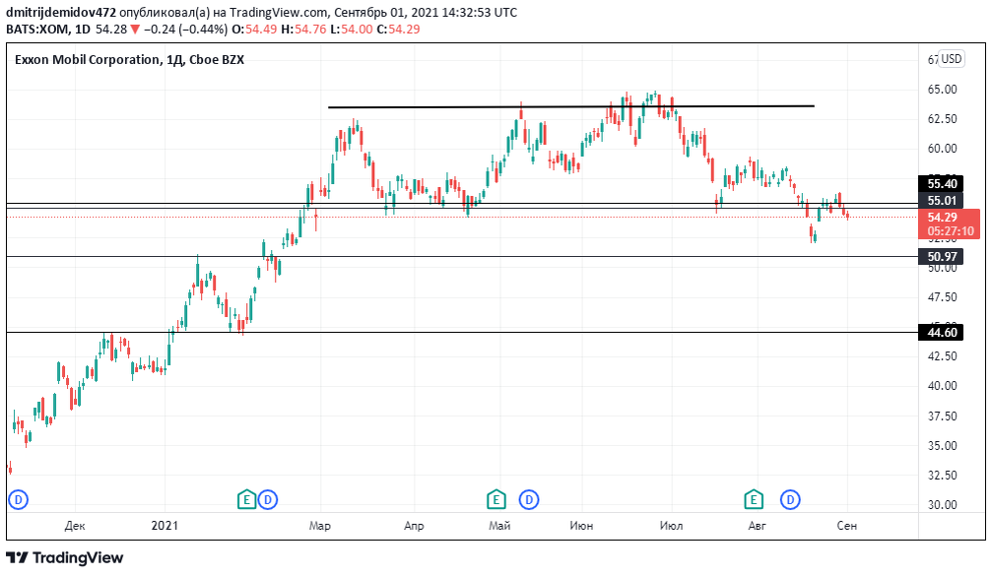Screen dimensions: 992x576
Task: Click the 32.50 price axis value
Action: pos(942,475)
